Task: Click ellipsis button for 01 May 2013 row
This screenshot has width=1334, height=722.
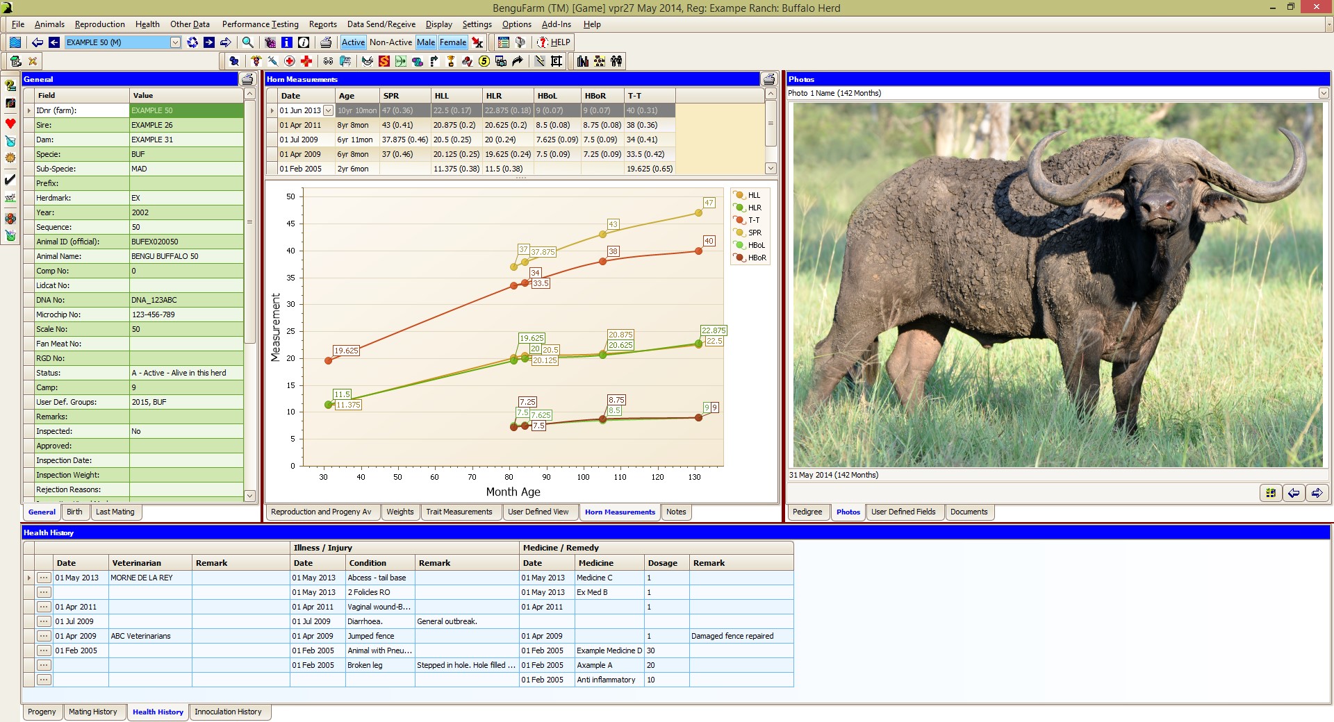Action: click(44, 578)
